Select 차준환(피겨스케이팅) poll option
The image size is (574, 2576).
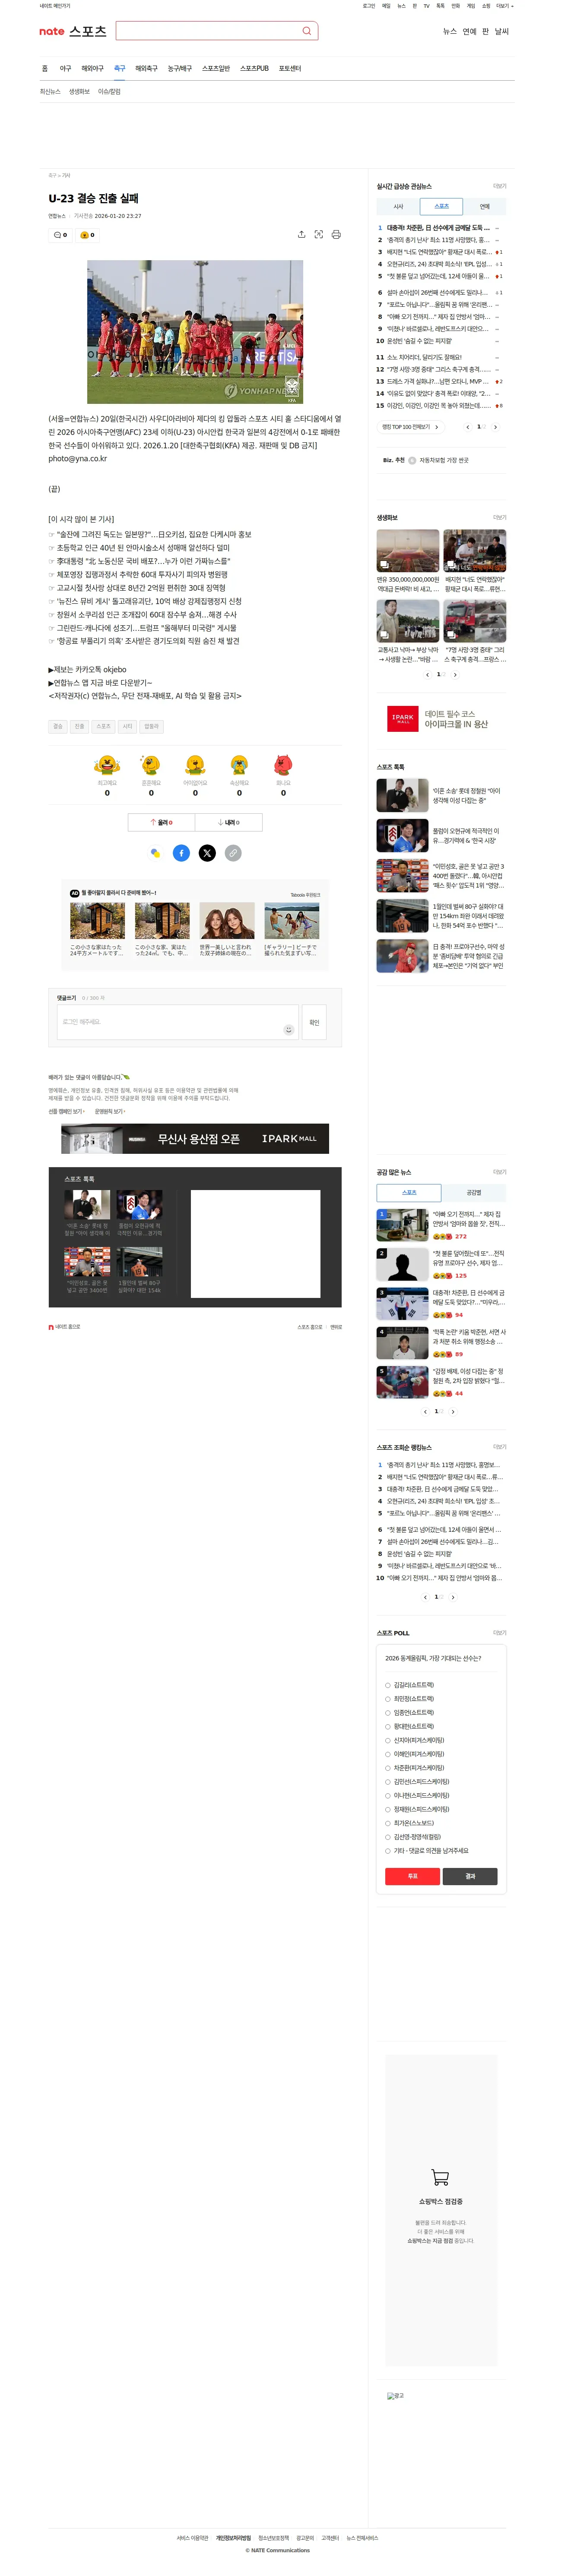(389, 1768)
